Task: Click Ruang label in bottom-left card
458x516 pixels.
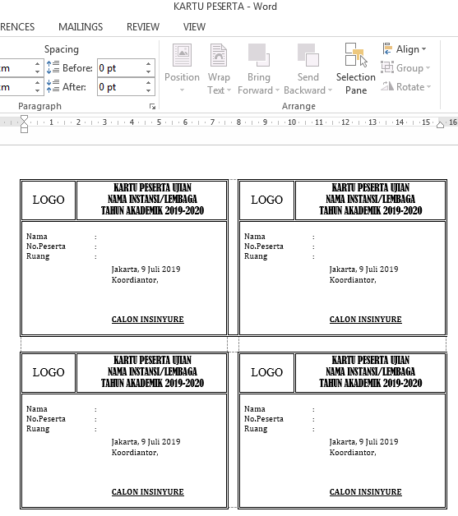Action: [38, 429]
